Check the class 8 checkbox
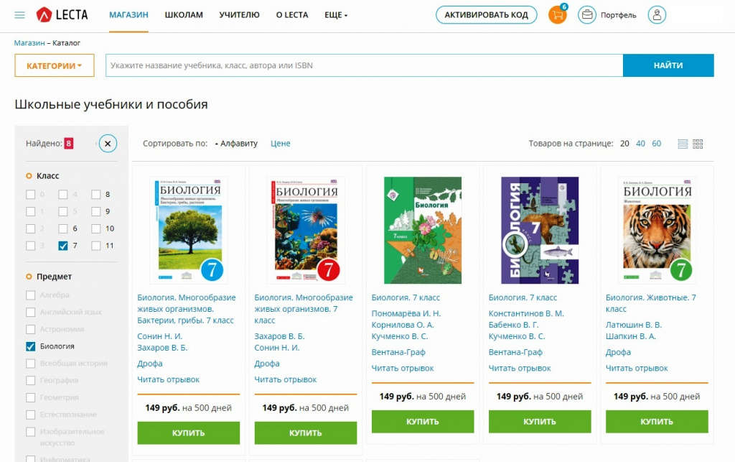Image resolution: width=735 pixels, height=462 pixels. pyautogui.click(x=95, y=194)
